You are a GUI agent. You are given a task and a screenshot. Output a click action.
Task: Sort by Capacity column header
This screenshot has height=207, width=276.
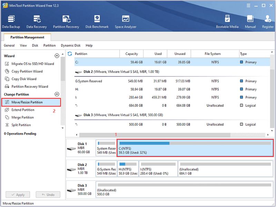pos(131,54)
